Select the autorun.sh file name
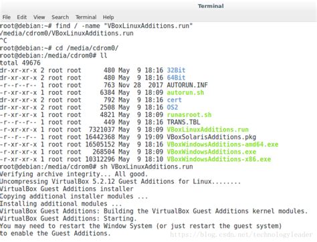The width and height of the screenshot is (317, 242). pyautogui.click(x=185, y=92)
